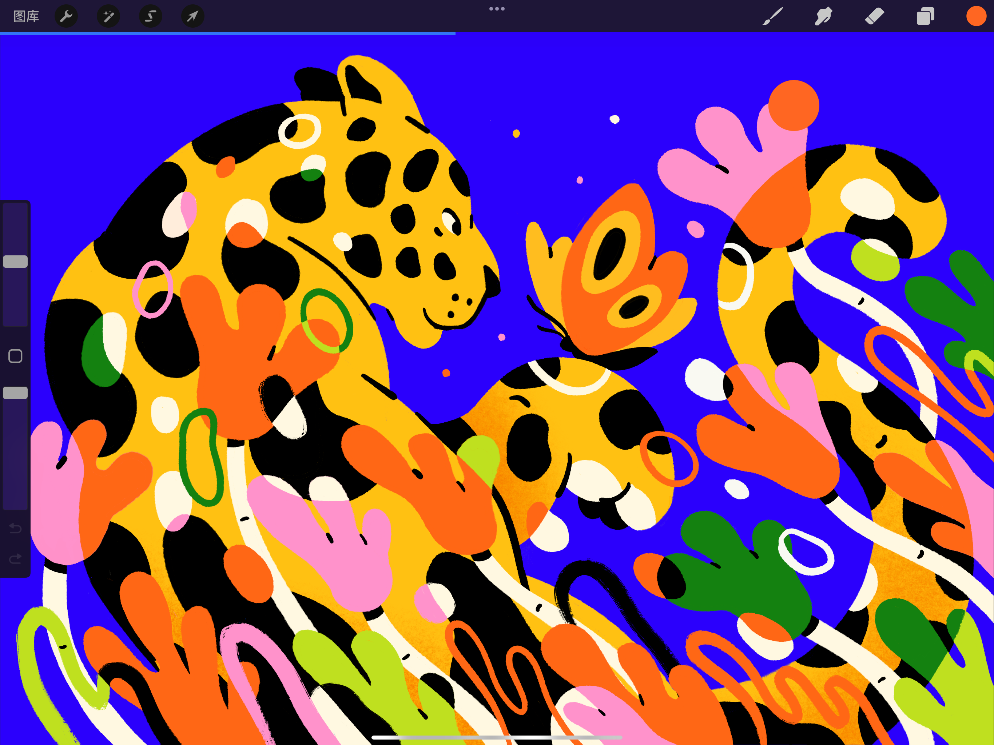Screen dimensions: 994x745
Task: Open the Layers panel
Action: [925, 17]
